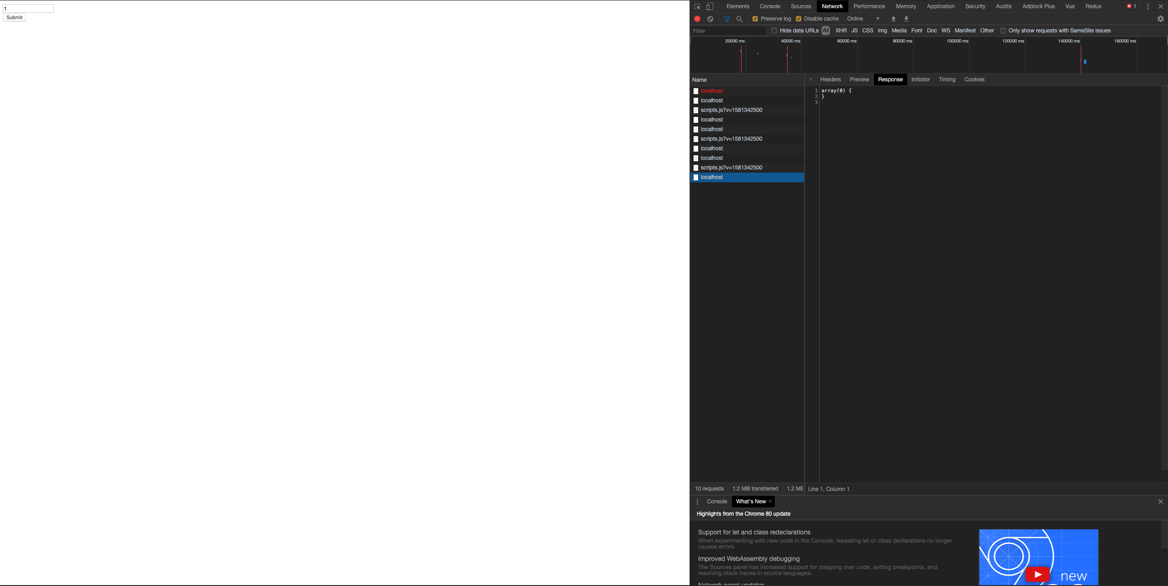Export HAR file with download arrow
The image size is (1168, 586).
[x=906, y=19]
